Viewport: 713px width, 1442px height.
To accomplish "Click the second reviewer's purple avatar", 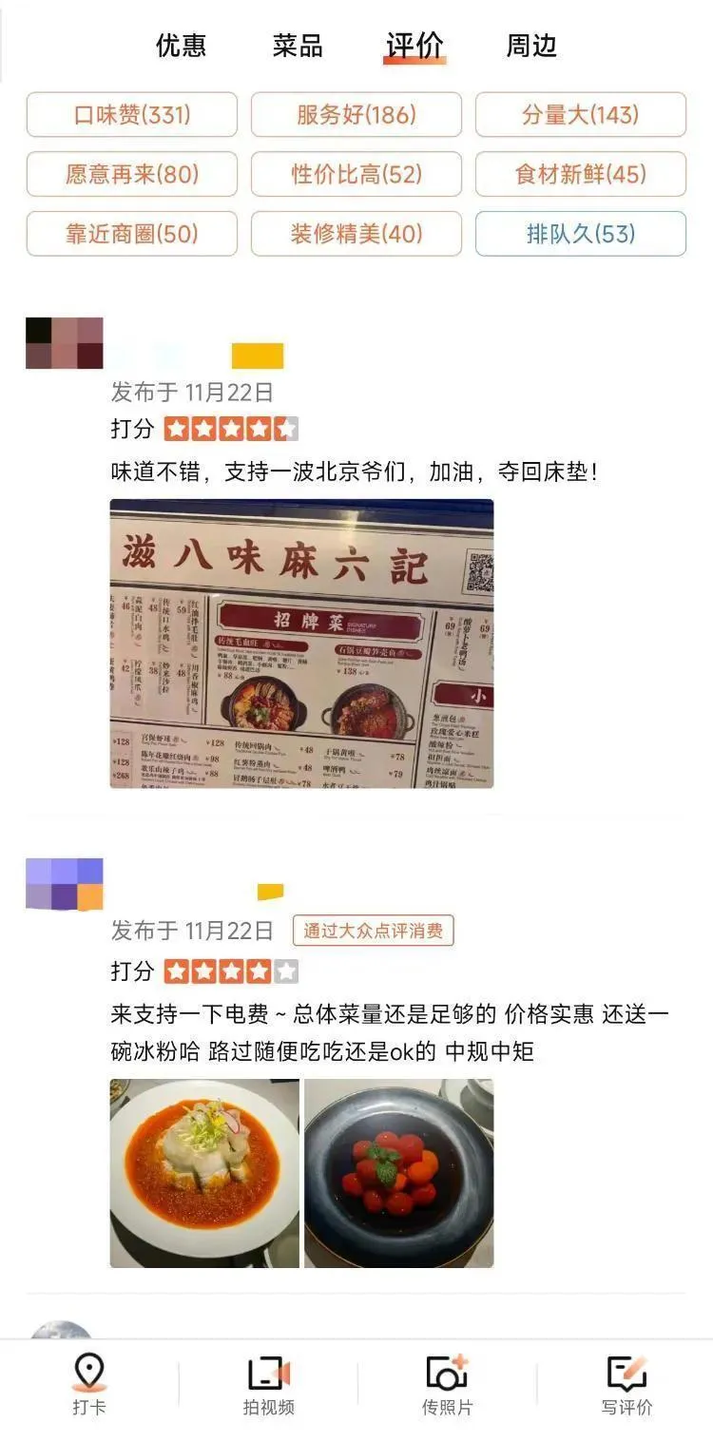I will 64,884.
